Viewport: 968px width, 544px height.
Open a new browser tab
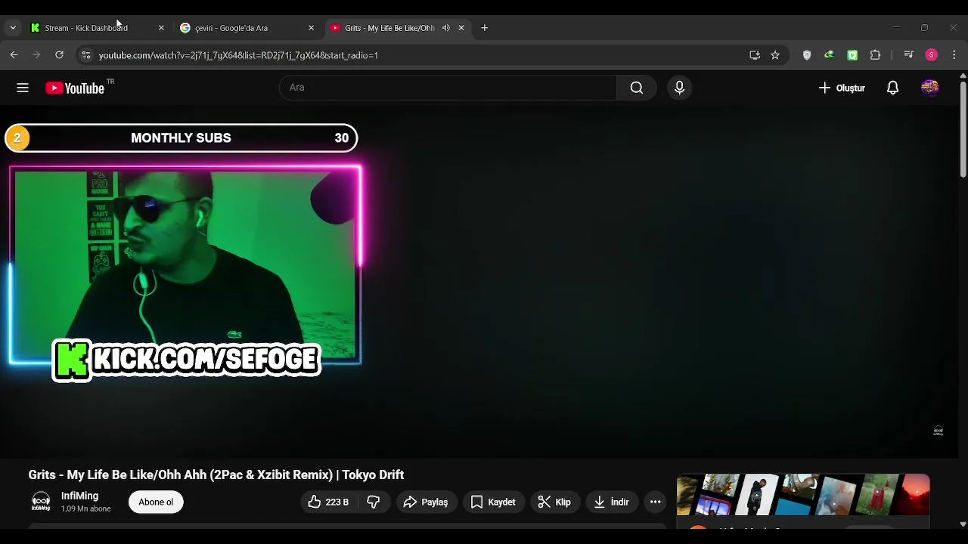[x=485, y=28]
